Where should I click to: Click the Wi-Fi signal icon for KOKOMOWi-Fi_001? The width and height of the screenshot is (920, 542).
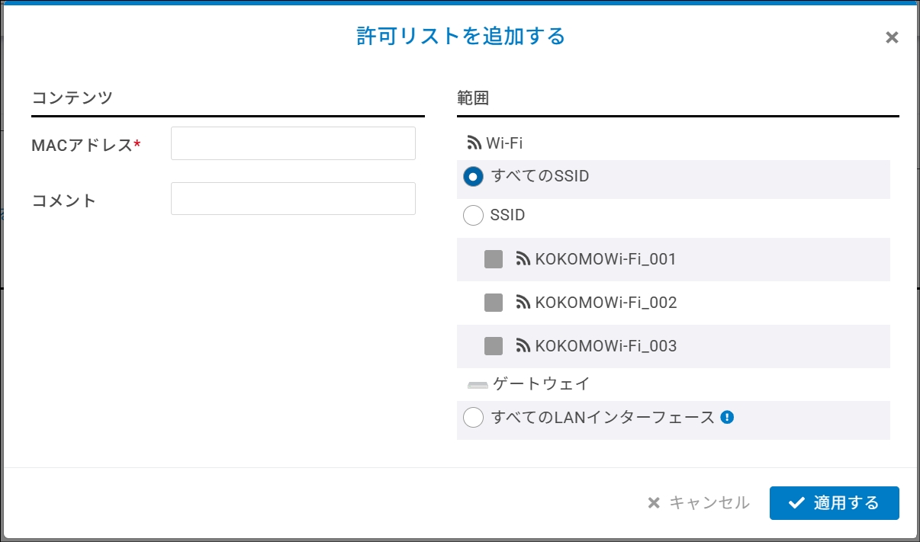[523, 259]
